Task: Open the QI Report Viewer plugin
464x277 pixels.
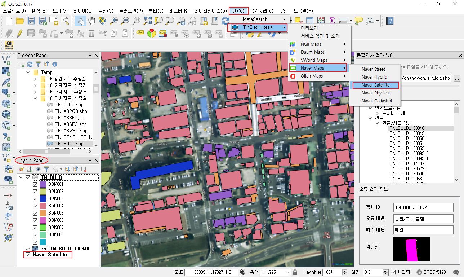Action: (x=9, y=45)
